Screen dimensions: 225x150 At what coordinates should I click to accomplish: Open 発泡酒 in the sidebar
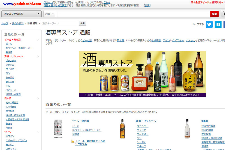pos(9,52)
